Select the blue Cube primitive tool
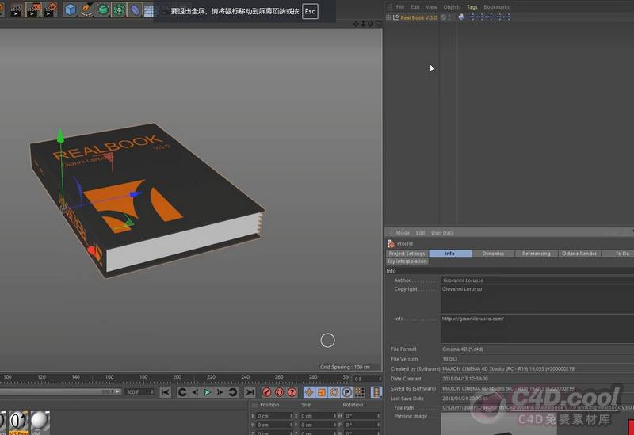 [x=71, y=10]
